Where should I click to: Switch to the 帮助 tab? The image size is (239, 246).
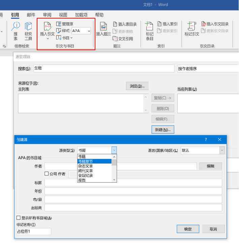point(99,15)
